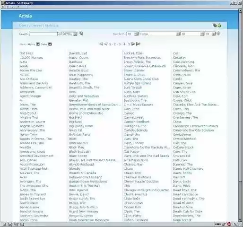
Task: Go to previous page of artists
Action: [x=106, y=44]
